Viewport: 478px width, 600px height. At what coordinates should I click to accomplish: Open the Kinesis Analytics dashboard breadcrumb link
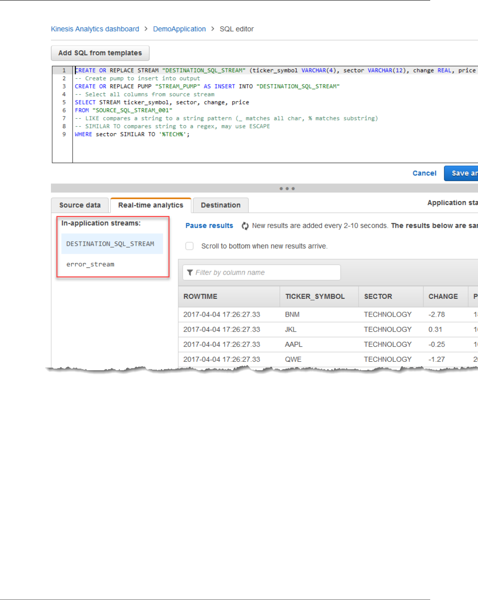(95, 29)
